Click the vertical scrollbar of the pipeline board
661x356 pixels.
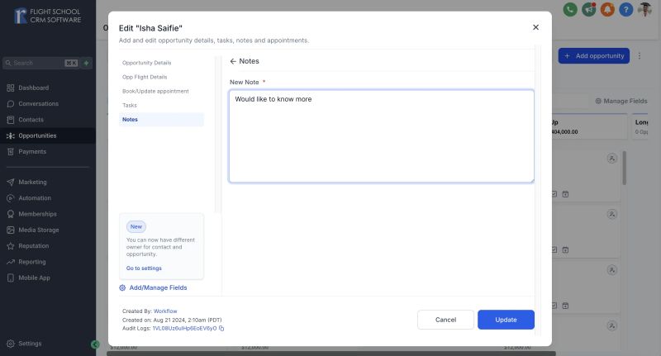pyautogui.click(x=625, y=169)
